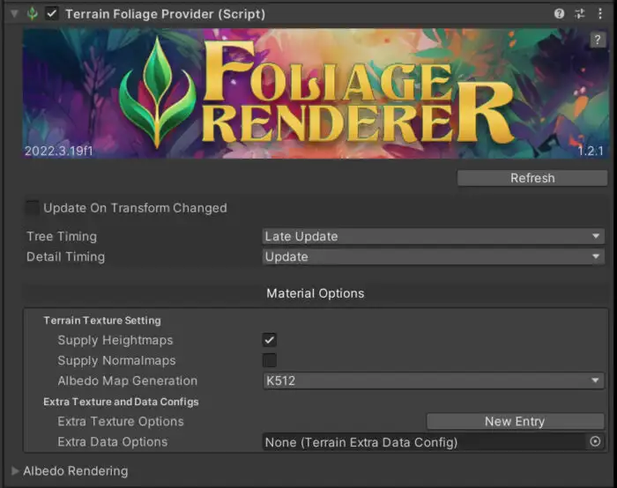Expand the Albedo Rendering section
The width and height of the screenshot is (617, 488).
[x=15, y=471]
